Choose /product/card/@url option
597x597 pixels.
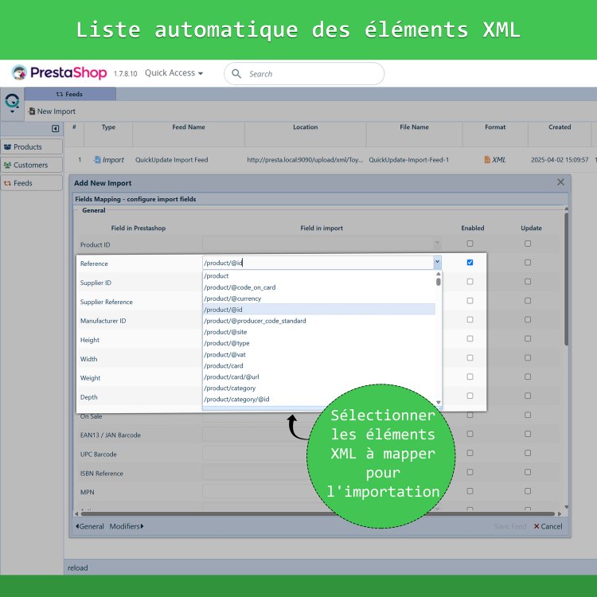319,377
